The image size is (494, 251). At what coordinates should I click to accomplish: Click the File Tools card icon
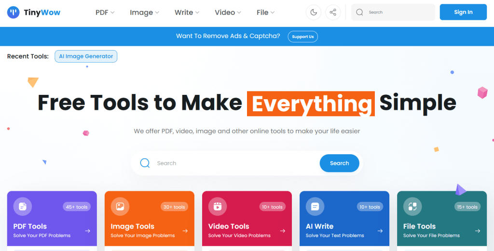(x=412, y=207)
